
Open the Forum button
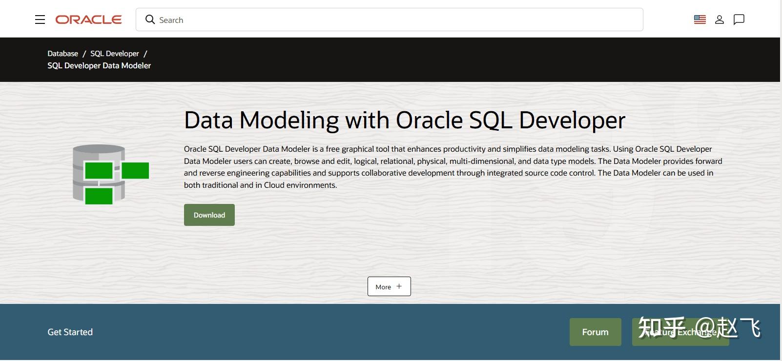coord(595,332)
